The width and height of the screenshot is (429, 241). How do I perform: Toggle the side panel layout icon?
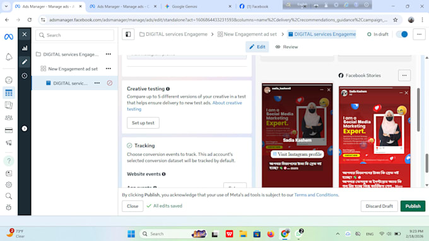[x=128, y=34]
